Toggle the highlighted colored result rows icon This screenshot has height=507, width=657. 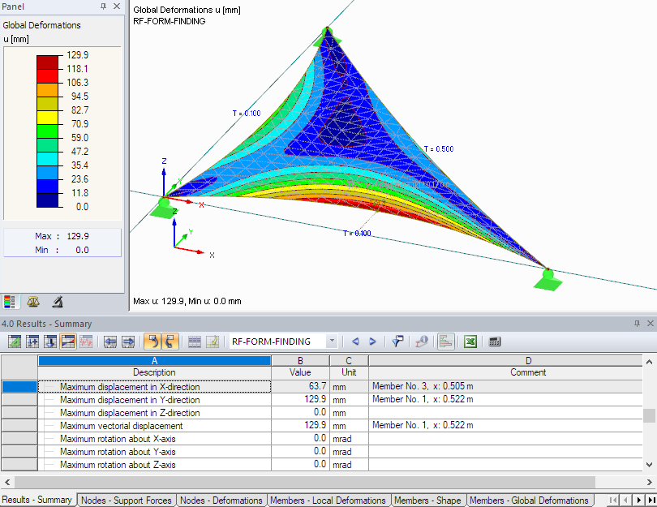pos(68,342)
